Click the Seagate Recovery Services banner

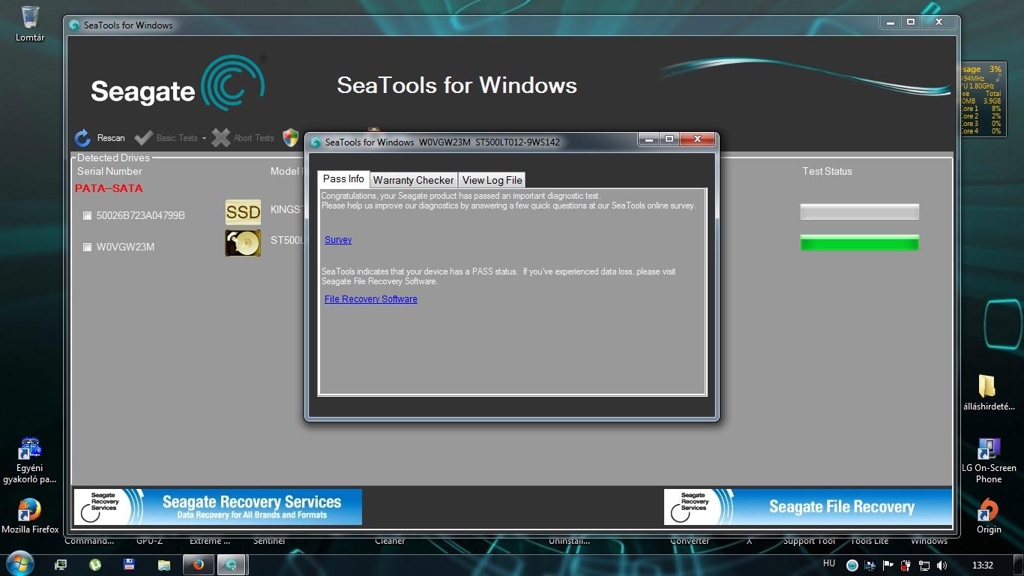tap(217, 507)
